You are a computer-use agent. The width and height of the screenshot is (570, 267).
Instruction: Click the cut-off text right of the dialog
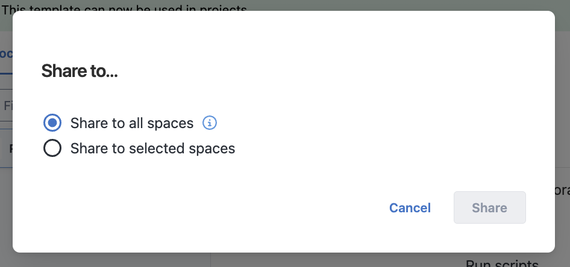coord(562,191)
